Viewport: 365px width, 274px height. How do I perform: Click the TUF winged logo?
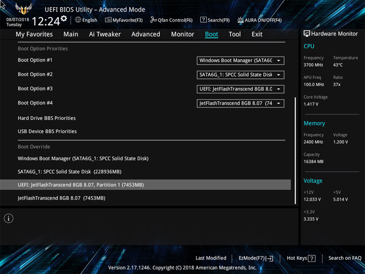point(23,9)
